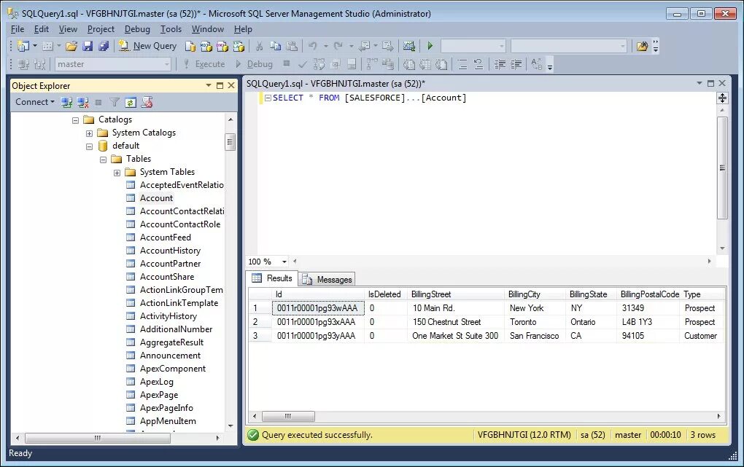Toggle Results to Grid output icon
Screen dimensions: 744x467
tap(425, 64)
